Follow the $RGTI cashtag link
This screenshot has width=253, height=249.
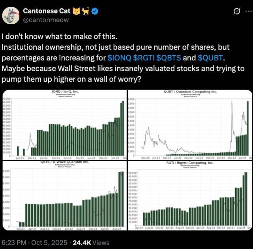coord(144,57)
